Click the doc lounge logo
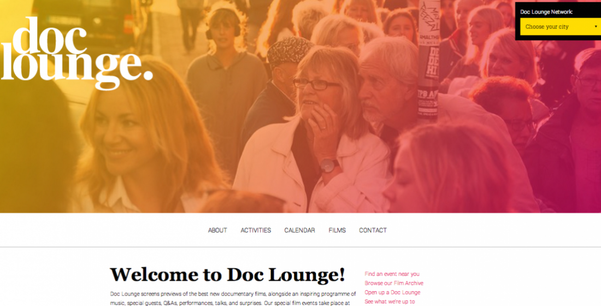601x306 pixels. tap(76, 53)
